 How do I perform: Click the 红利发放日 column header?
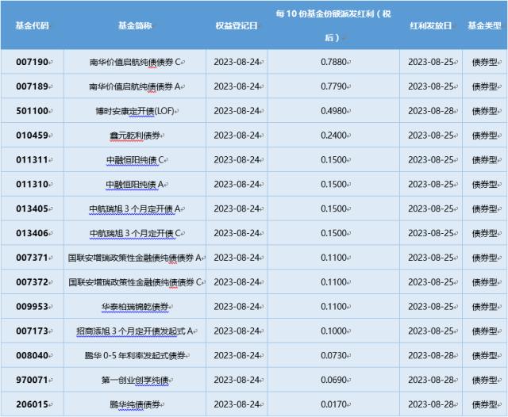tap(430, 25)
